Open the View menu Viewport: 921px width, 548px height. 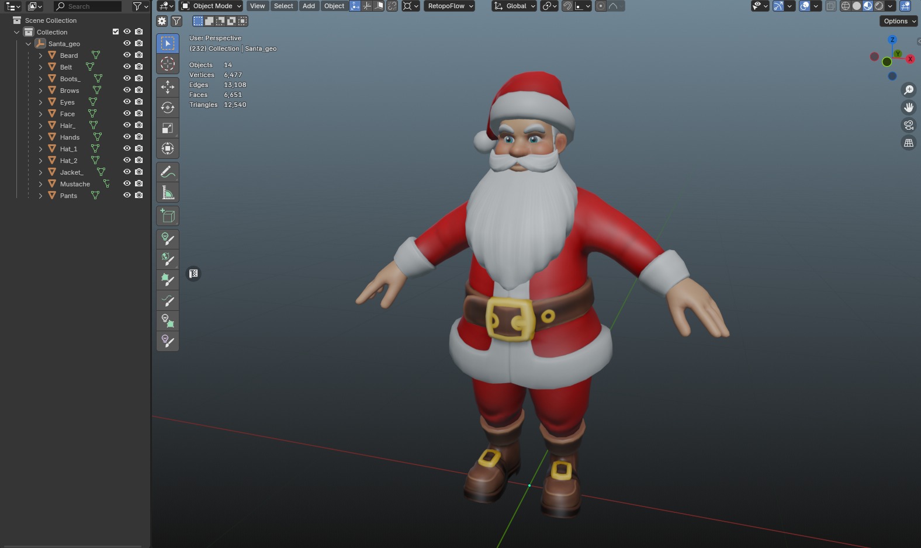(x=257, y=6)
